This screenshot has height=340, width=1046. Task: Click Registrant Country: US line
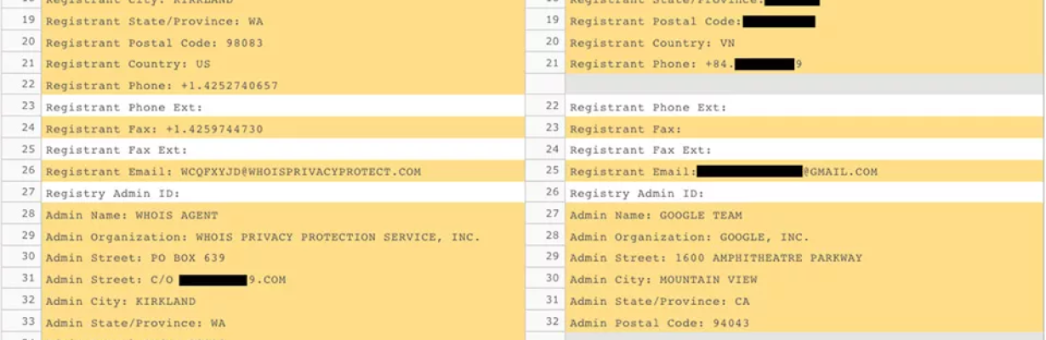(282, 64)
